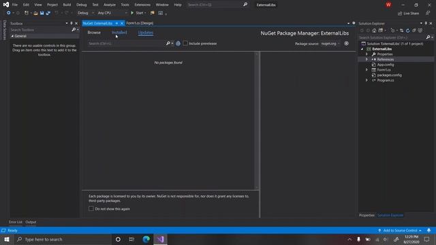Click the green Start play icon
Screen dimensions: 436x245
coord(132,13)
